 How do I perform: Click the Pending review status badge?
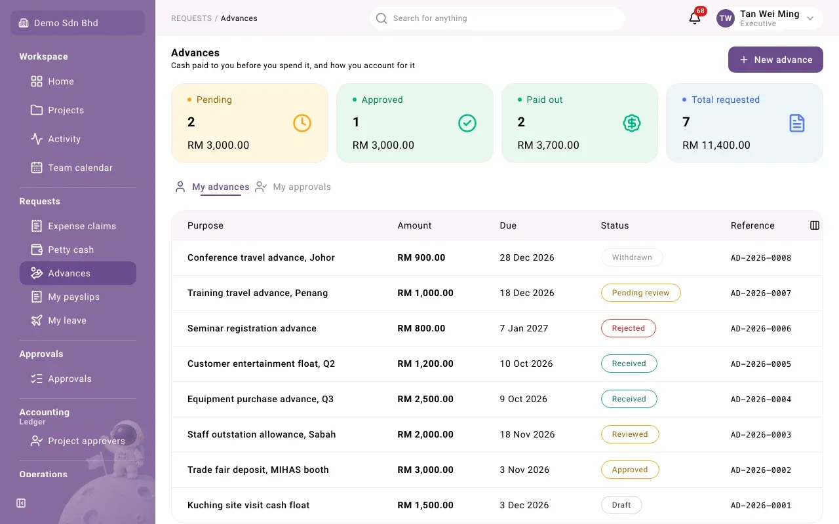tap(641, 293)
